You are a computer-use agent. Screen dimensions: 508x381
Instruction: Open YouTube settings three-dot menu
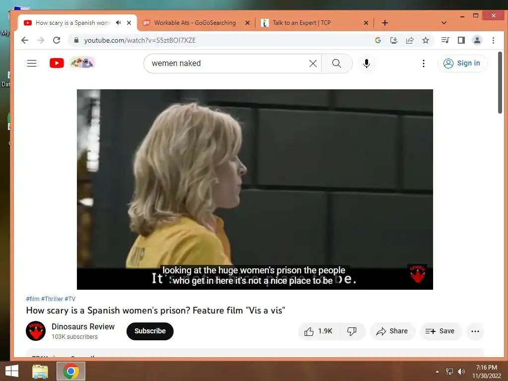(424, 63)
